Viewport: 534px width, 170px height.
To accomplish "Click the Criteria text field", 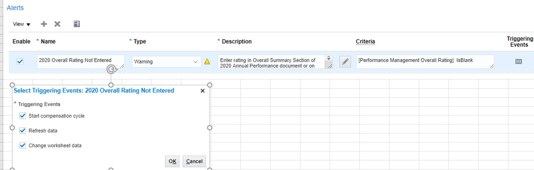I will coord(425,62).
